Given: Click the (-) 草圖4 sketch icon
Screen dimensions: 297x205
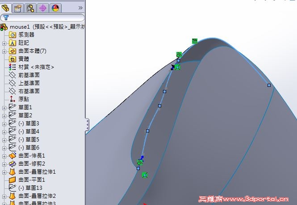Looking at the screenshot, I should click(x=13, y=131).
